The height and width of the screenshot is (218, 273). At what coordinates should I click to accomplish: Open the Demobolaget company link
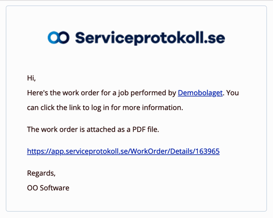(200, 93)
